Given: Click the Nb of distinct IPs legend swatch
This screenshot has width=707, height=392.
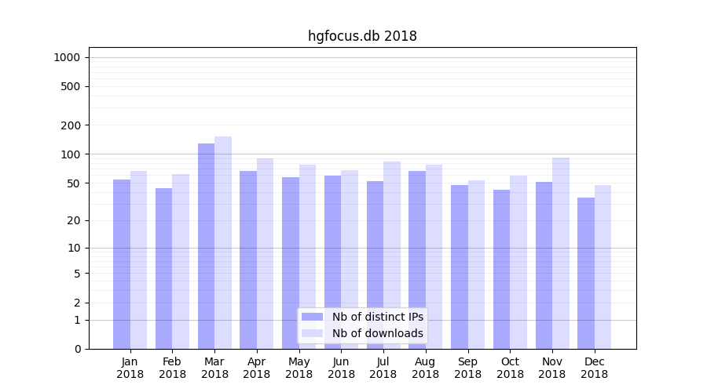Looking at the screenshot, I should pyautogui.click(x=312, y=317).
